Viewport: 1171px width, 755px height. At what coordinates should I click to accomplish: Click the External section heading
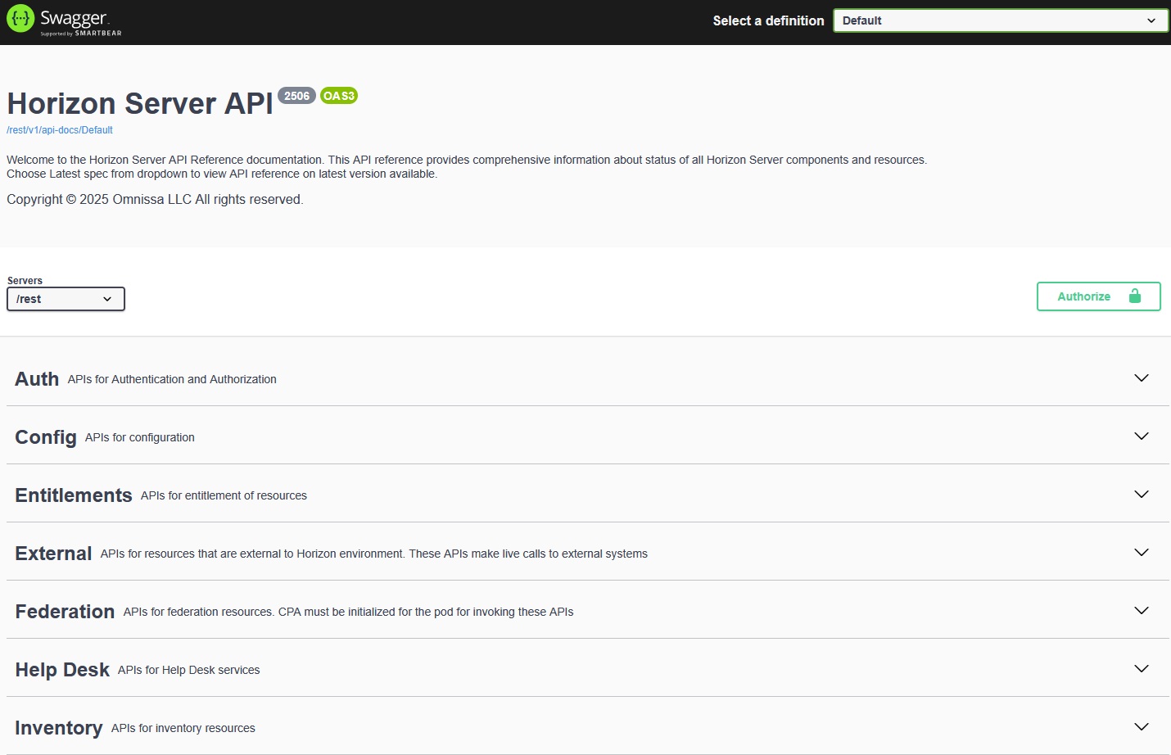click(53, 554)
